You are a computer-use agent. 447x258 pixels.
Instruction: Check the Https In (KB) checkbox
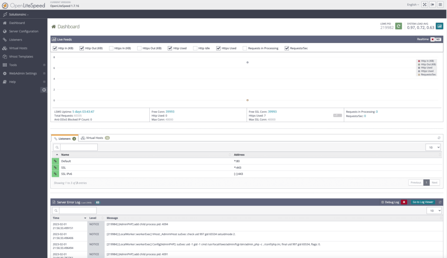111,48
